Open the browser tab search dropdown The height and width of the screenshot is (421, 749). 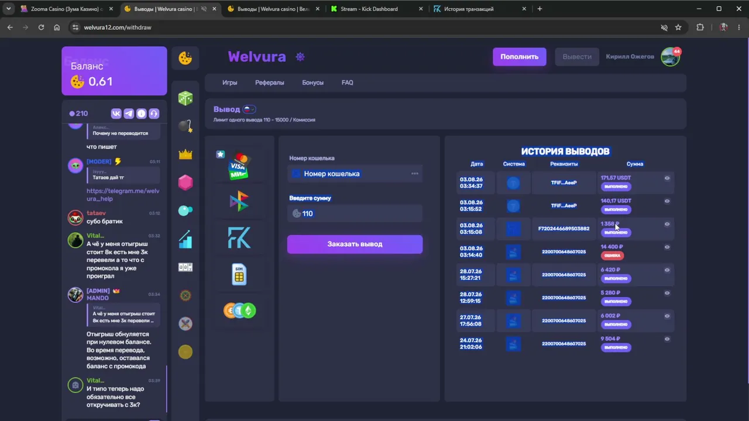(8, 9)
